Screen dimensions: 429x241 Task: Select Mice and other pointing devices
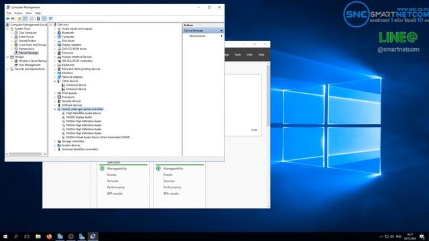(x=81, y=69)
